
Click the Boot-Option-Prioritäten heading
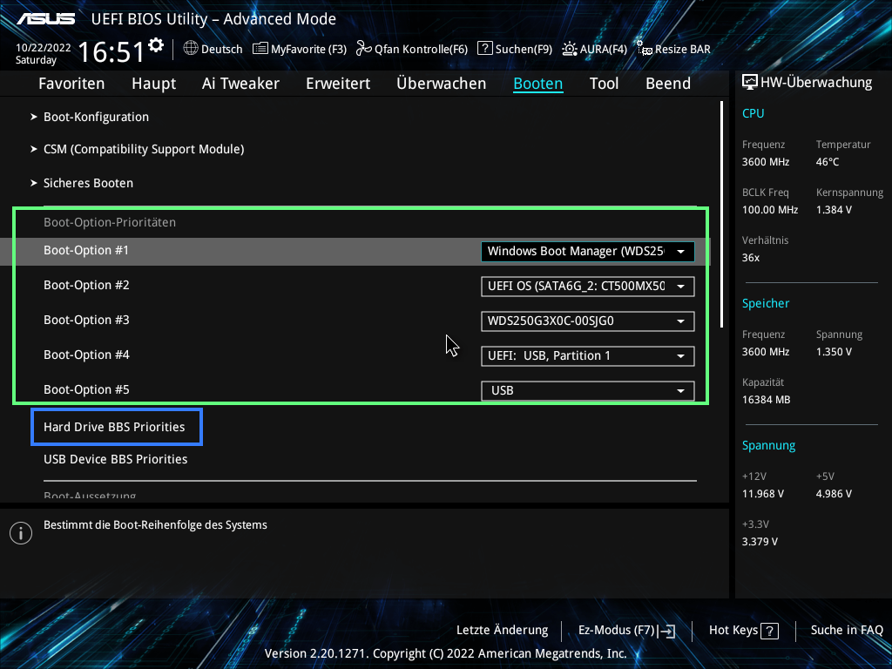(110, 222)
